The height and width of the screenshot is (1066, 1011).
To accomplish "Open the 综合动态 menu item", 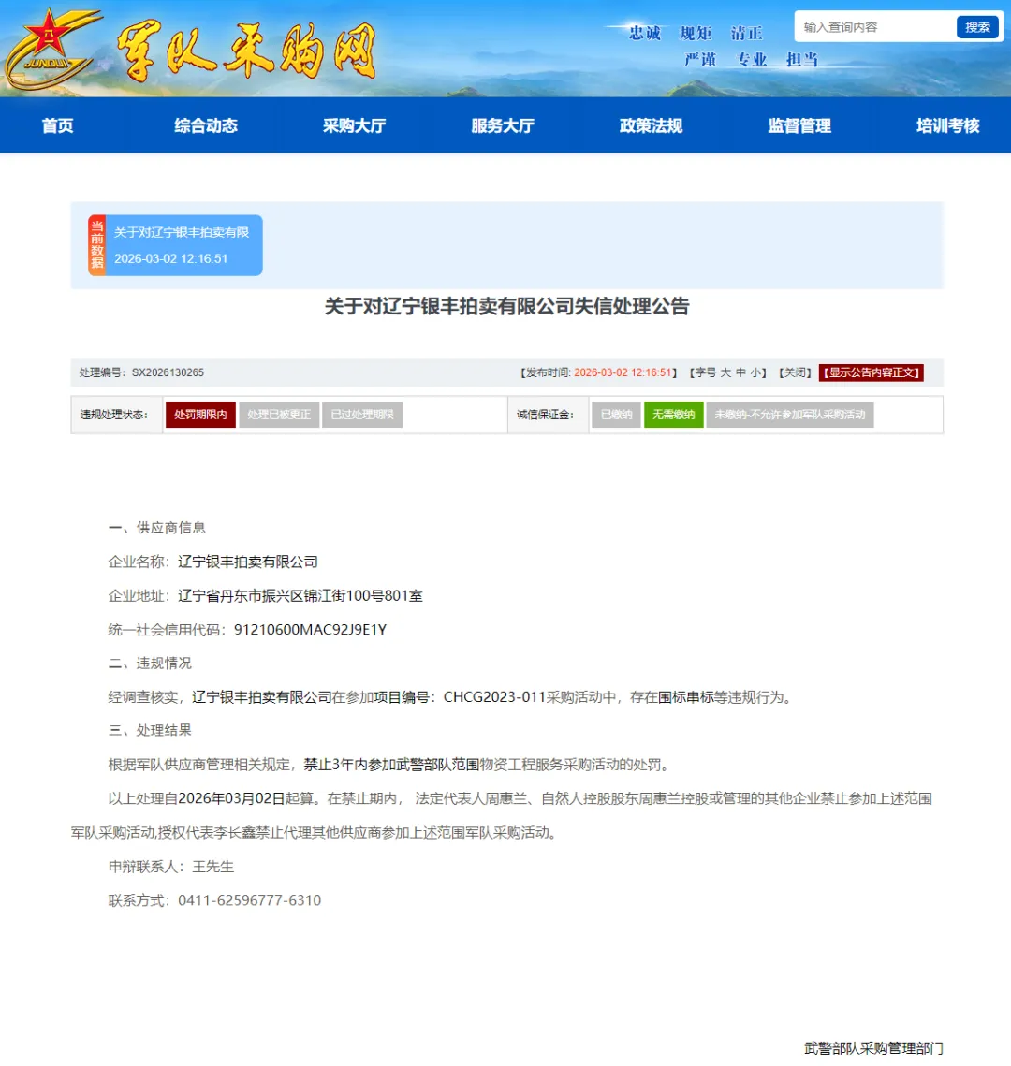I will tap(206, 125).
